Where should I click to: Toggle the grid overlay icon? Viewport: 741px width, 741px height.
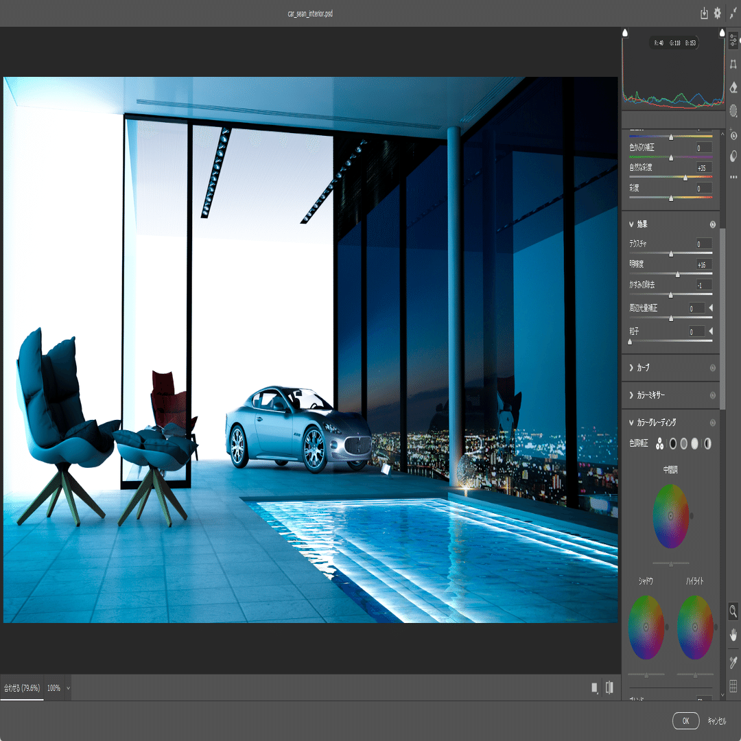(733, 685)
